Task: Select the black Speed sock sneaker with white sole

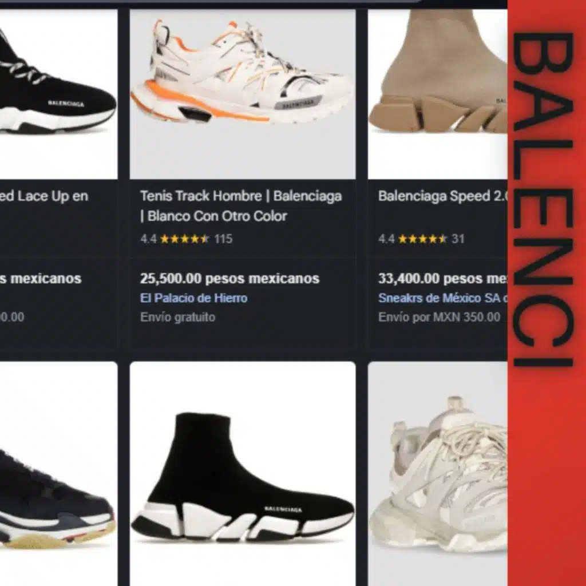Action: [x=243, y=473]
